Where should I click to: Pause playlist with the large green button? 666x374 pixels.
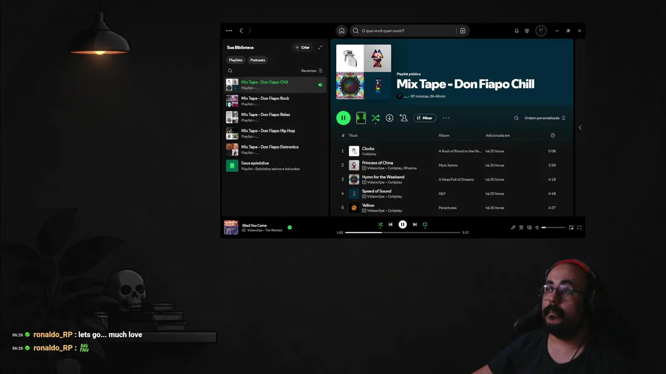point(343,118)
